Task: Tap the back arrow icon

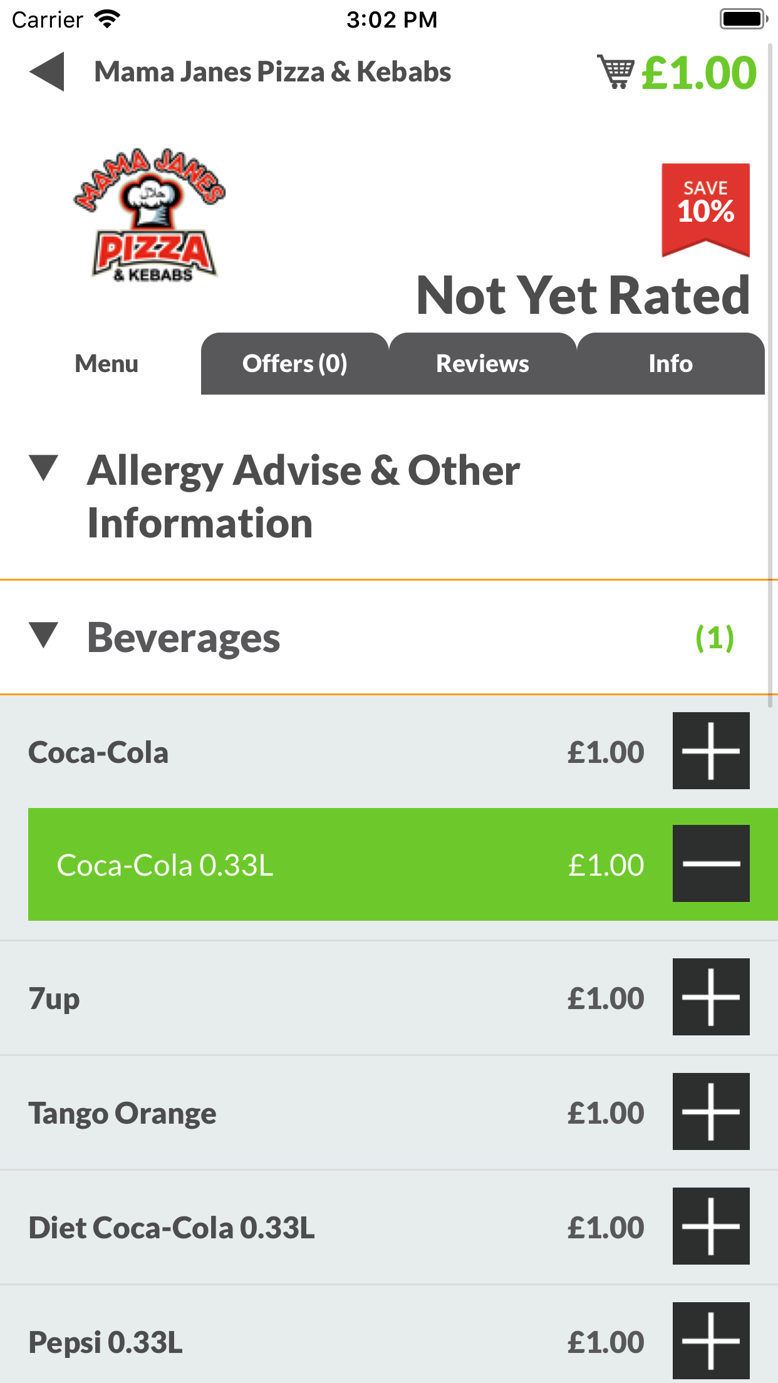Action: [x=47, y=71]
